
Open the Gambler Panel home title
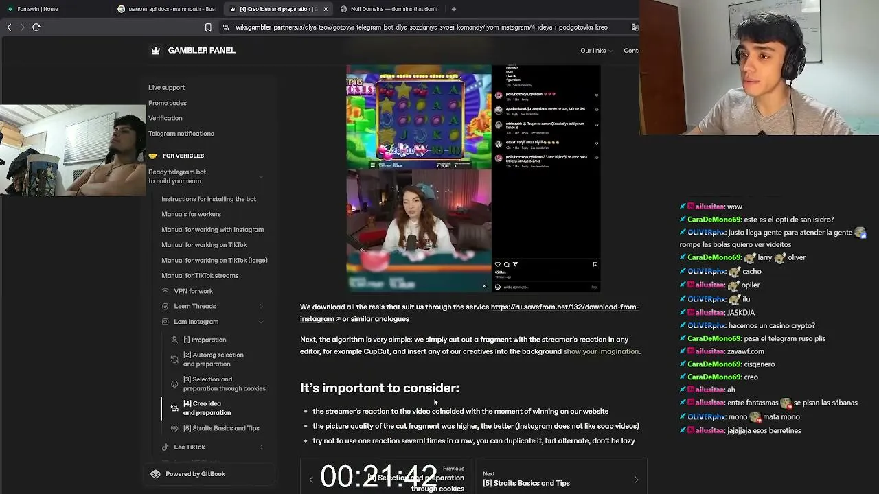201,50
